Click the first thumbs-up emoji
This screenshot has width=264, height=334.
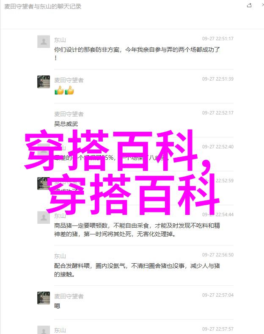click(x=59, y=90)
